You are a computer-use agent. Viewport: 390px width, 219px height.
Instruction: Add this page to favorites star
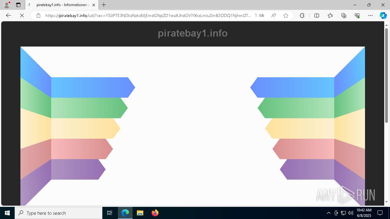pos(286,16)
